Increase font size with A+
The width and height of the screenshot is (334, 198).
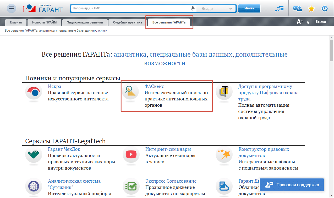tap(300, 22)
